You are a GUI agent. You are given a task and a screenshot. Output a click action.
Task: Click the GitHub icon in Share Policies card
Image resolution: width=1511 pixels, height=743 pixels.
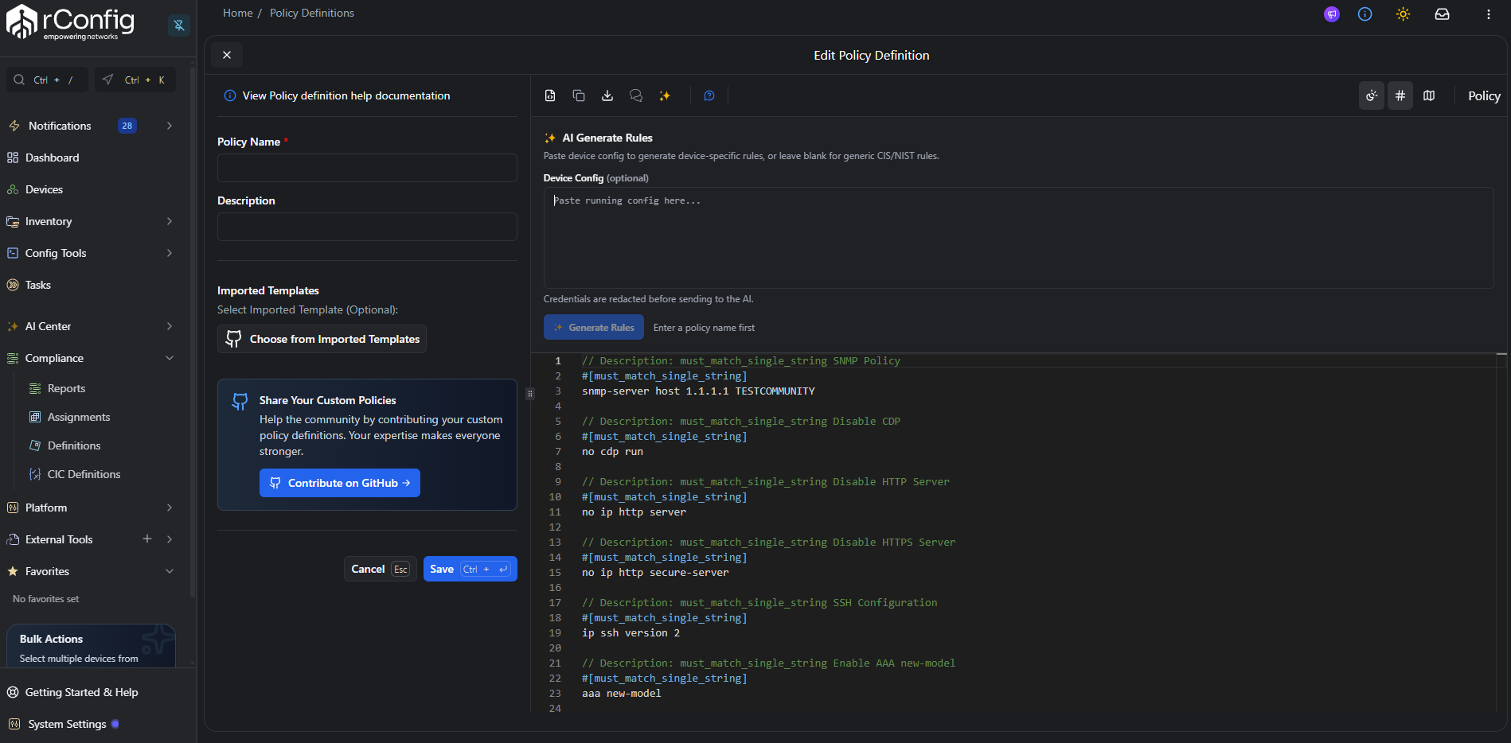(240, 402)
